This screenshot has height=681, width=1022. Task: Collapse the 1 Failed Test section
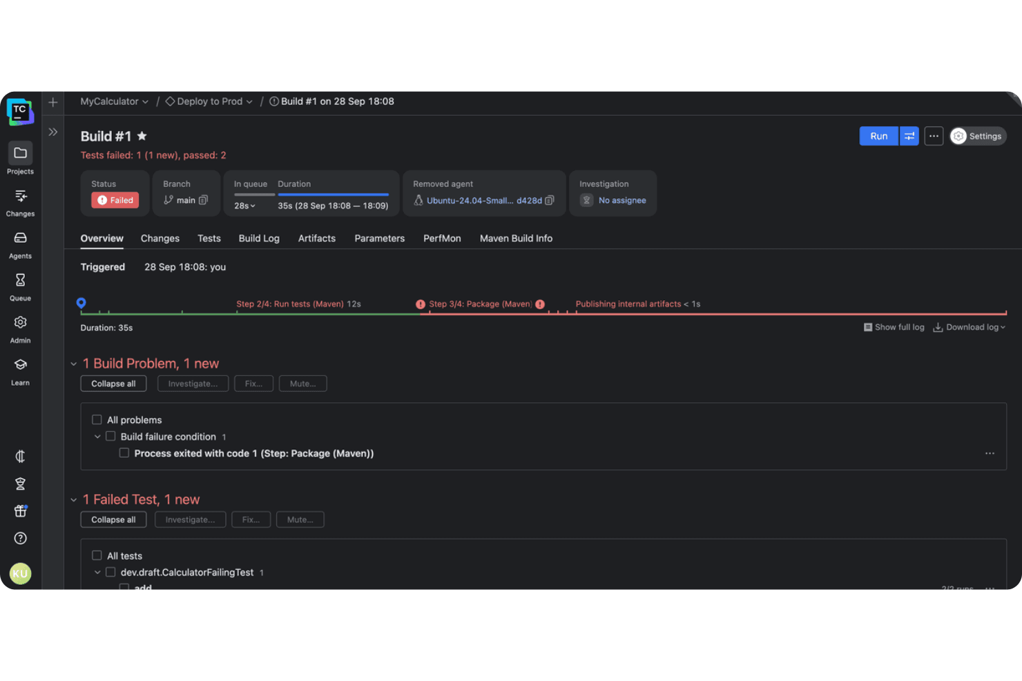(x=74, y=500)
